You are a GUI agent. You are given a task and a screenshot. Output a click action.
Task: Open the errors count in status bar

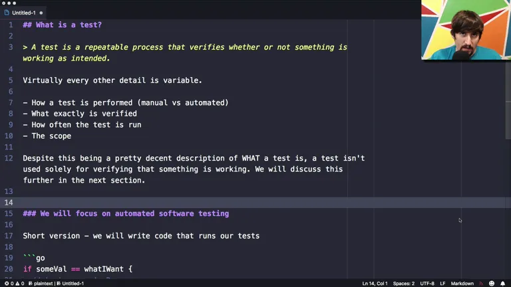[x=9, y=284]
